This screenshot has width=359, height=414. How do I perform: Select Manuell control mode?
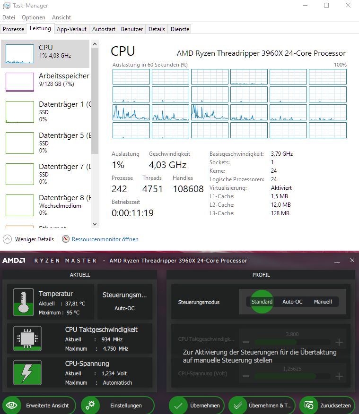click(323, 302)
